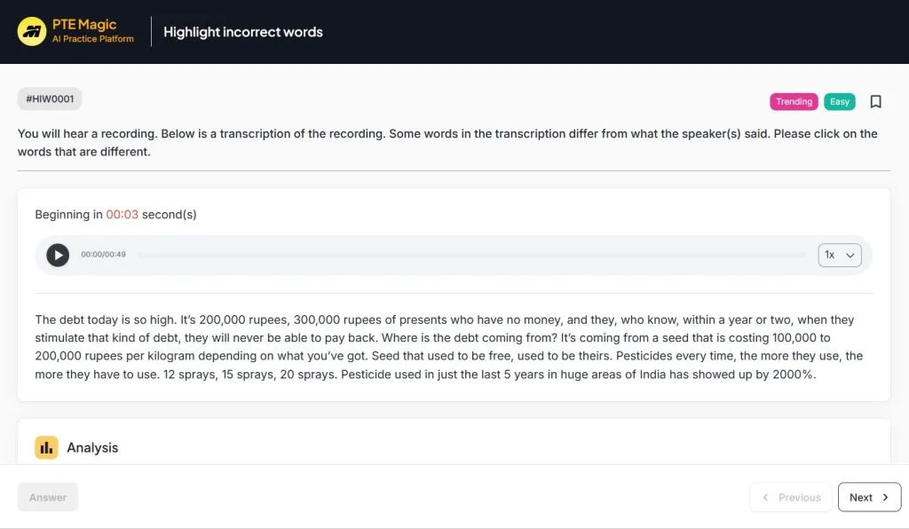Play the recording audio
The height and width of the screenshot is (529, 909).
[x=58, y=255]
